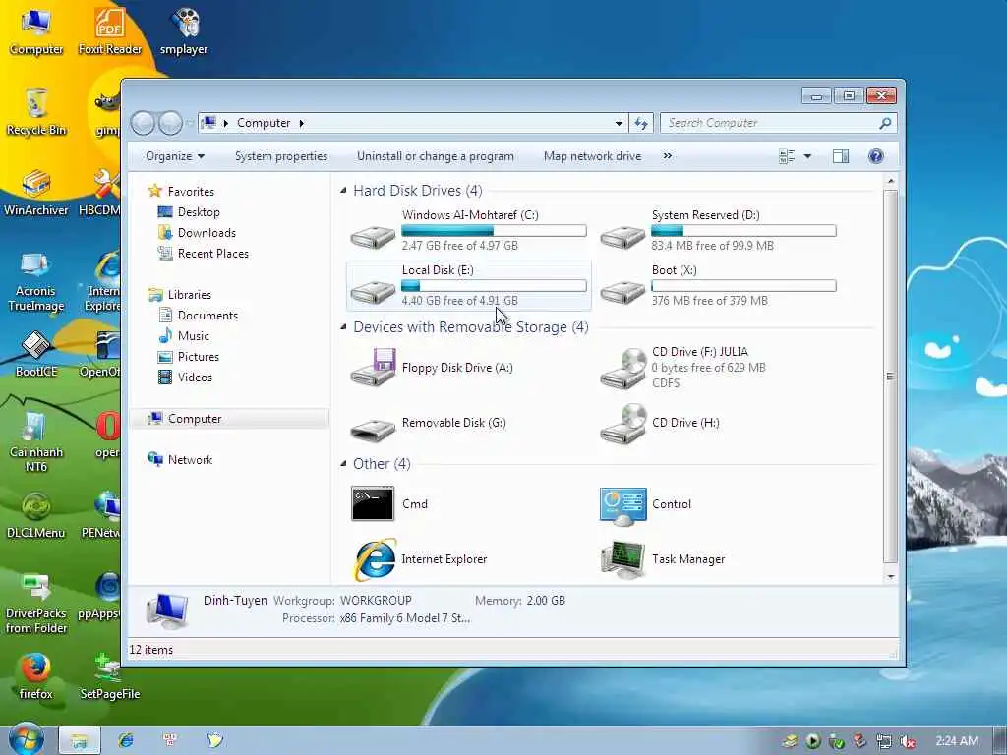This screenshot has width=1007, height=755.
Task: Click the muted volume tray icon
Action: pyautogui.click(x=908, y=741)
